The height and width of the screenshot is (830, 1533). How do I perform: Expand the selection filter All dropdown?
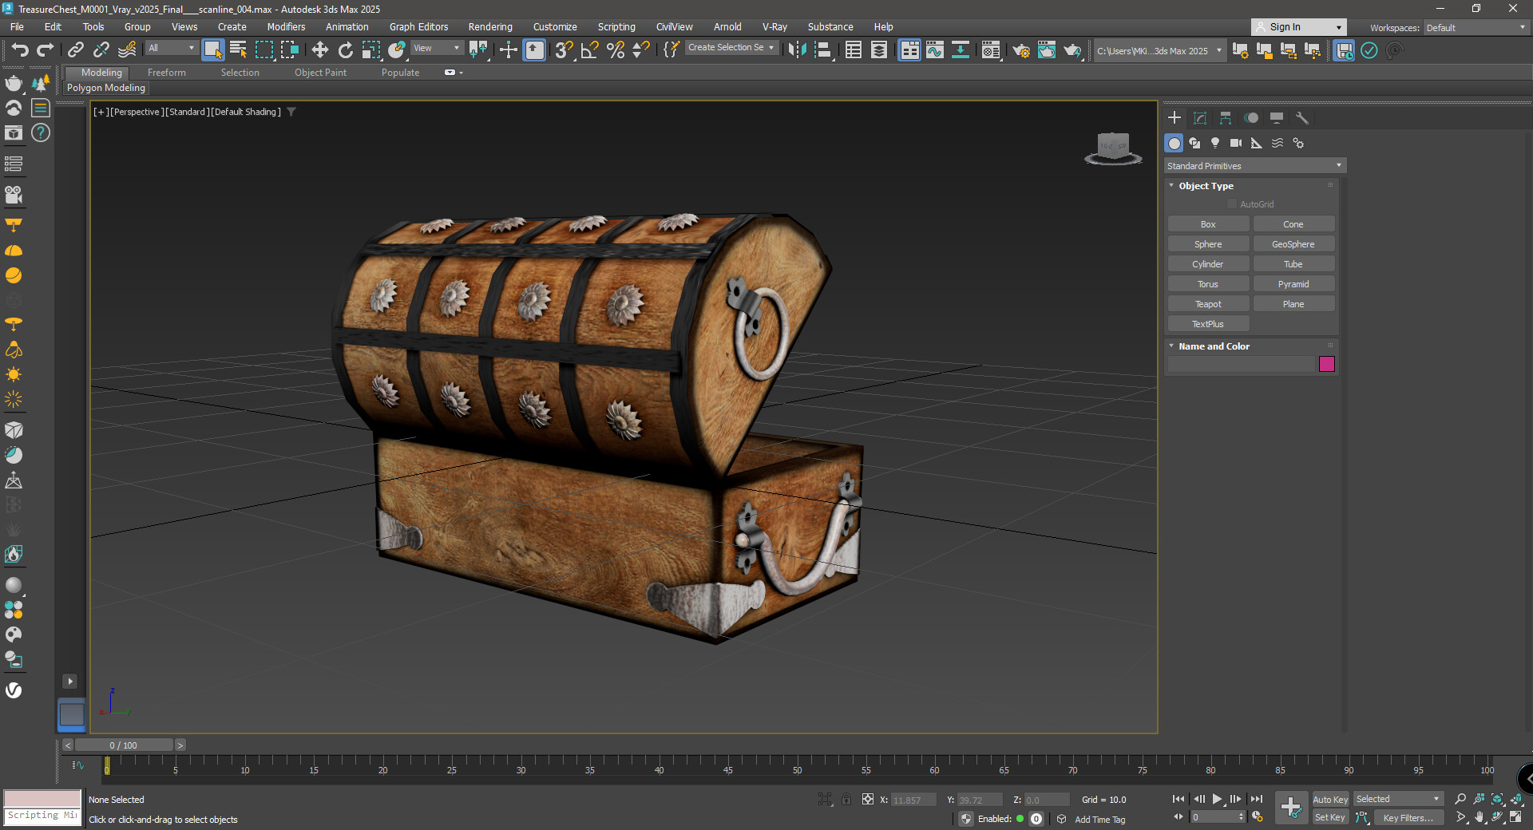(x=192, y=48)
